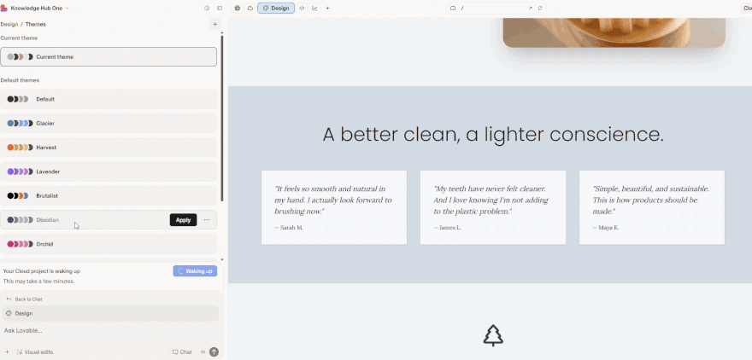Refresh the preview with reload icon
The height and width of the screenshot is (360, 752).
click(x=540, y=8)
